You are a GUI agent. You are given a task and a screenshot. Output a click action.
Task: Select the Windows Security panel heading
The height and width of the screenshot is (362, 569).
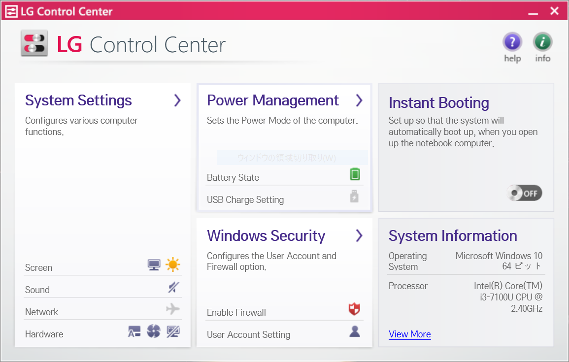click(266, 235)
